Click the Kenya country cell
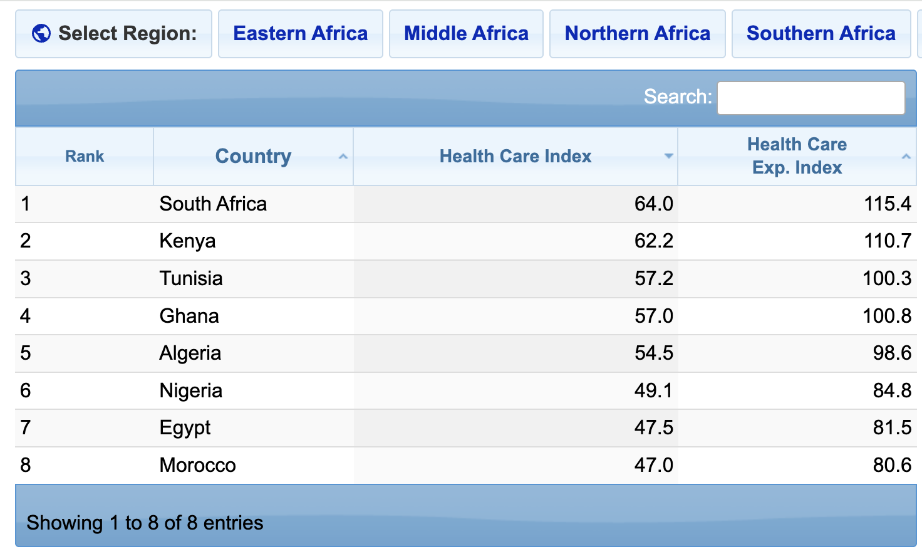Viewport: 922px width, 554px height. coord(187,241)
